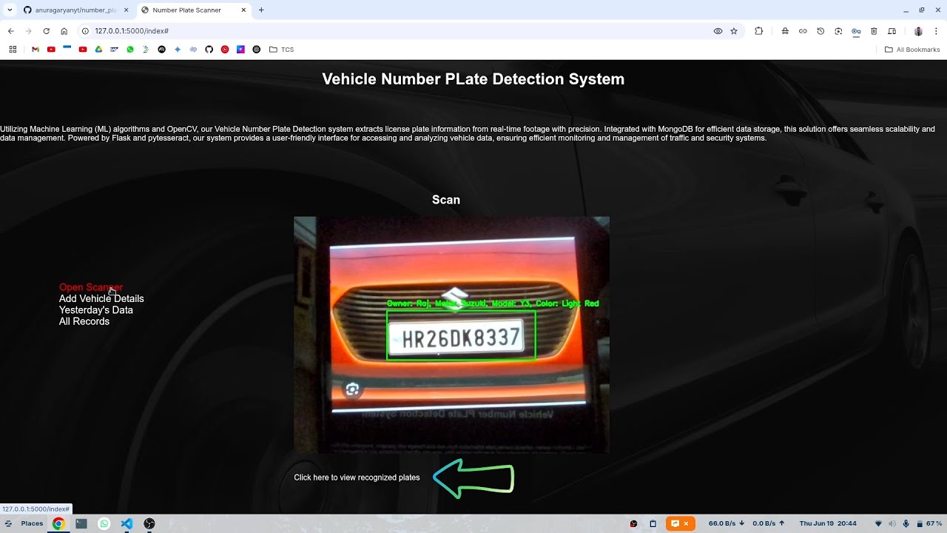Open the TCS bookmarks folder
Viewport: 947px width, 533px height.
click(281, 50)
